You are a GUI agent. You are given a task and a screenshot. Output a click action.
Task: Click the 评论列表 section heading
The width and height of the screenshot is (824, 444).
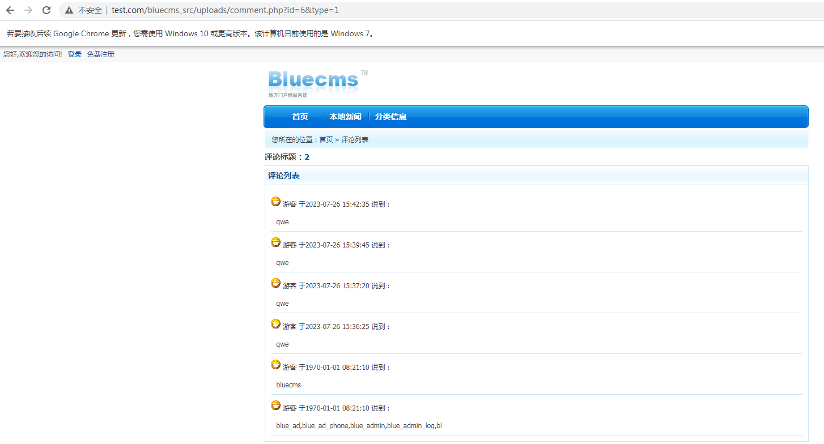pyautogui.click(x=283, y=176)
